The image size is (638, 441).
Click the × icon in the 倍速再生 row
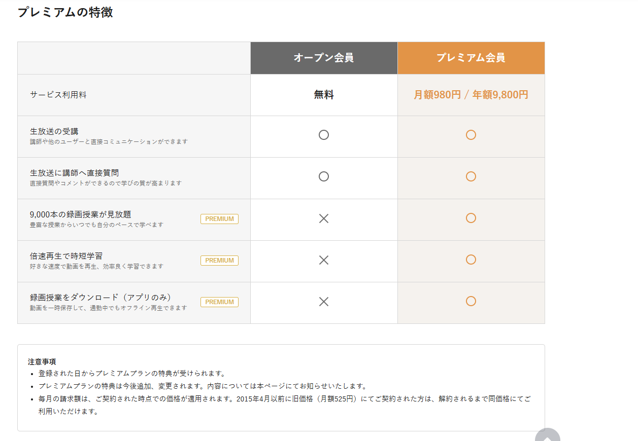[323, 260]
